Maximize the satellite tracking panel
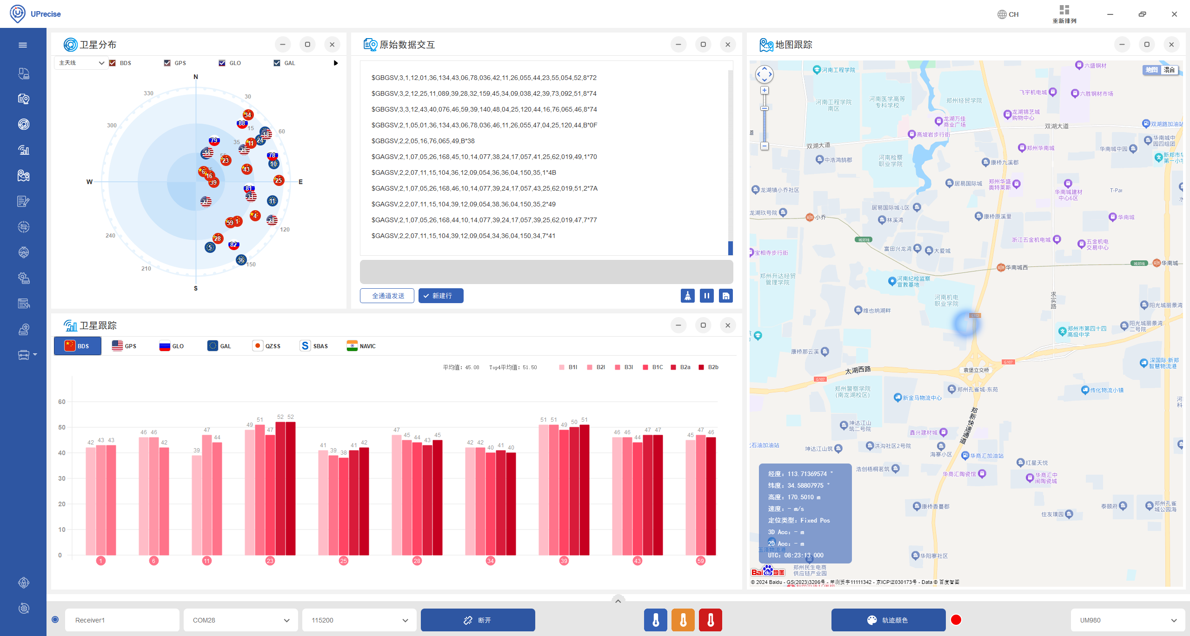 [703, 325]
